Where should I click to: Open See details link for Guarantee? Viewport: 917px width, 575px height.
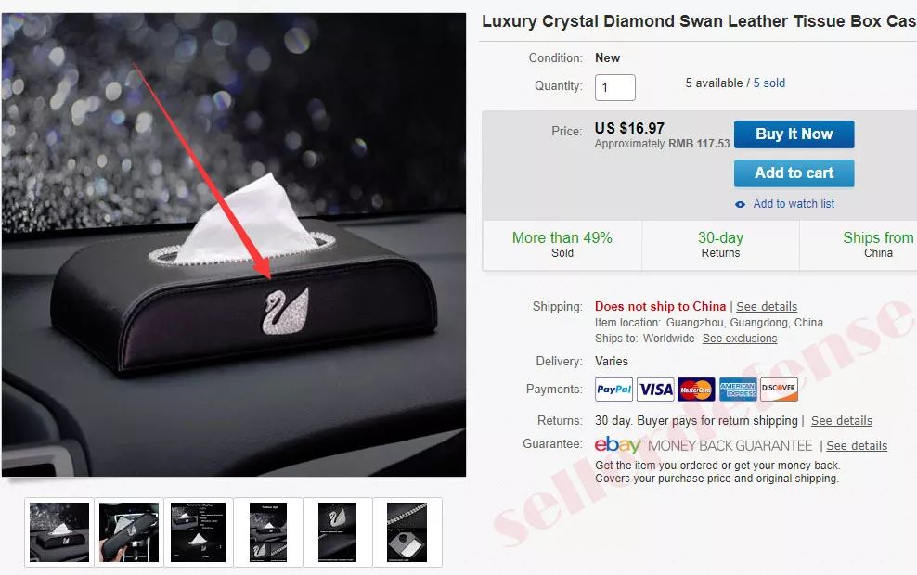pyautogui.click(x=856, y=446)
